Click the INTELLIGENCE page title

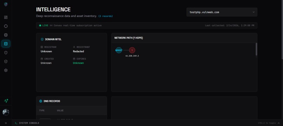53,9
